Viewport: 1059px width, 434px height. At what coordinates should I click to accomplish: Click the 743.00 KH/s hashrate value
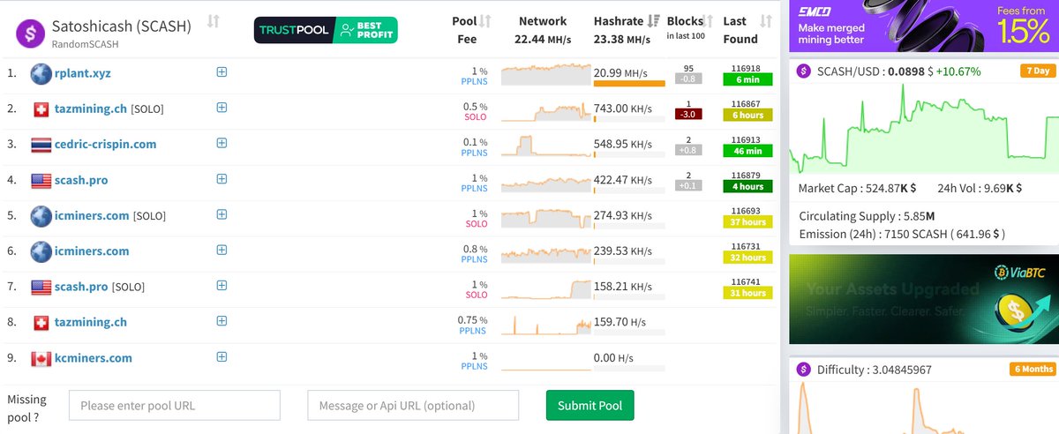coord(623,108)
